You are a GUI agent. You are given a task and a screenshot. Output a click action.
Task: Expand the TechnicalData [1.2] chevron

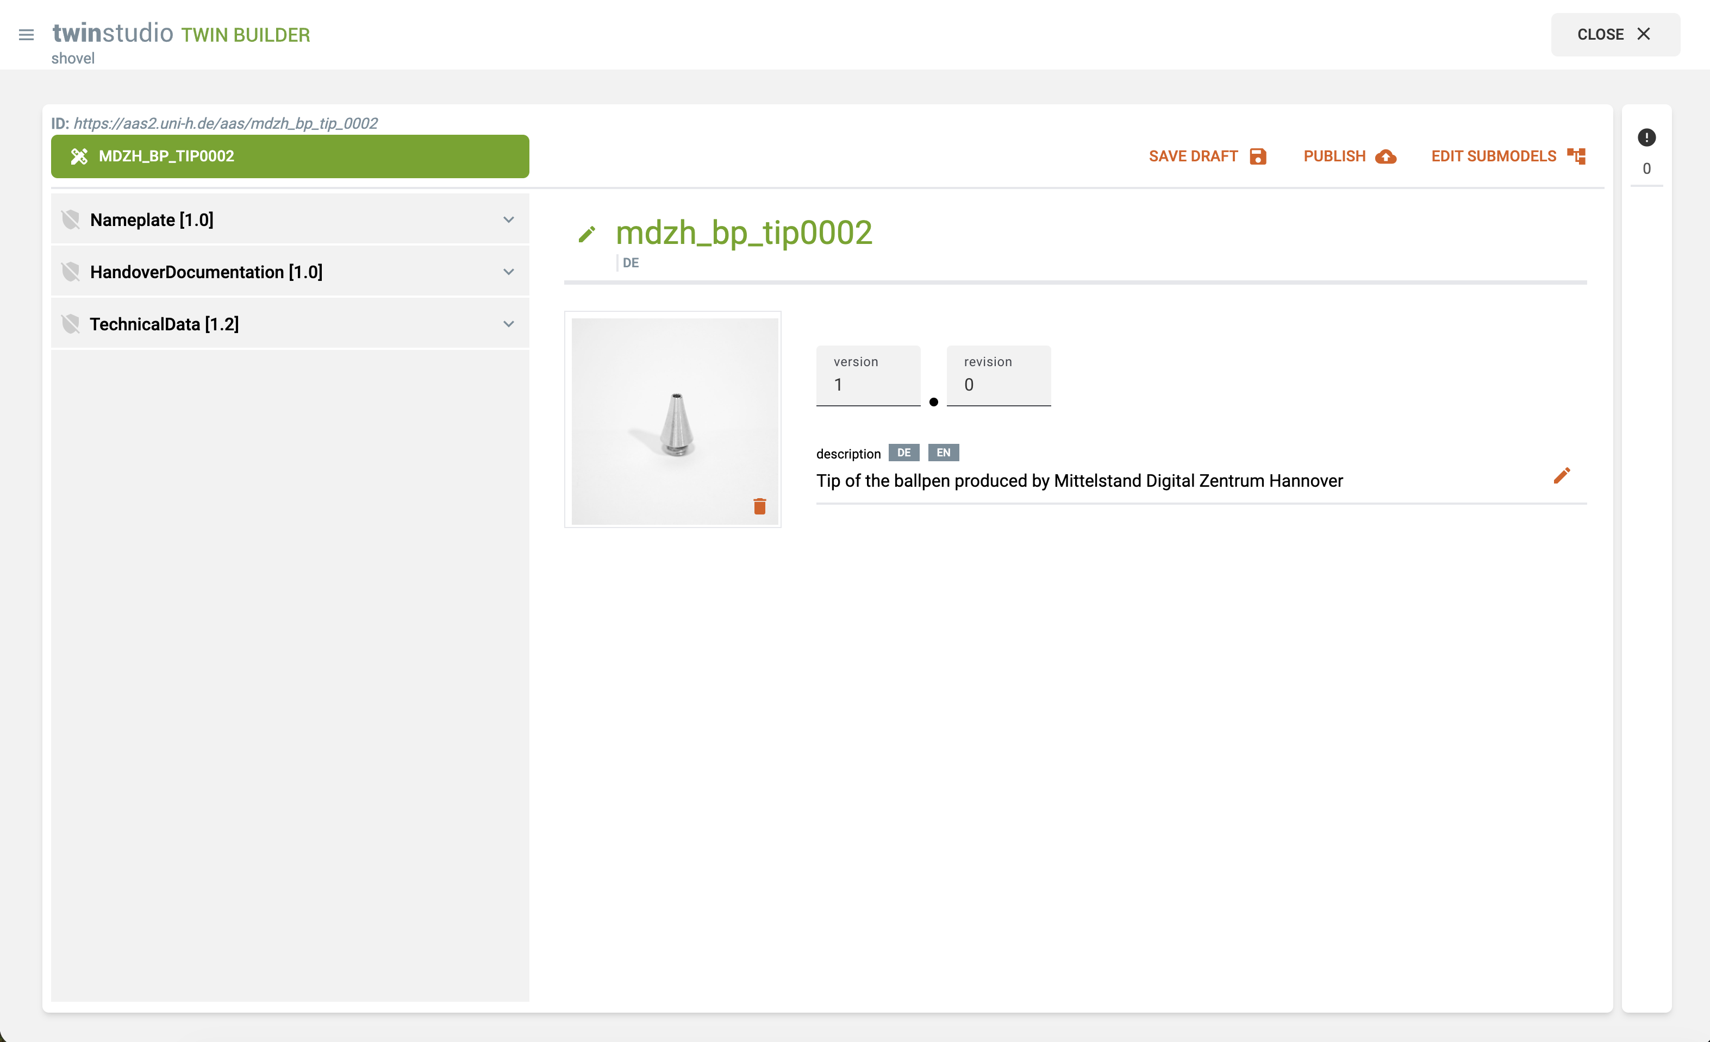click(x=509, y=324)
